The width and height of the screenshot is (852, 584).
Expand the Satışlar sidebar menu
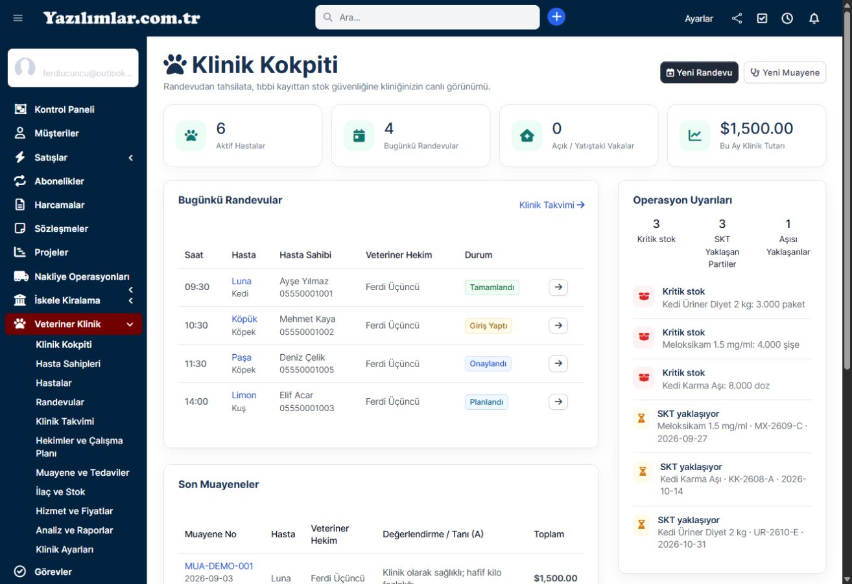(x=73, y=157)
